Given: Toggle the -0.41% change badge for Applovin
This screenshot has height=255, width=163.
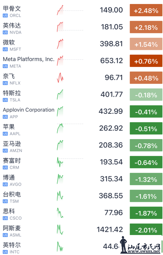Looking at the screenshot, I should (146, 112).
